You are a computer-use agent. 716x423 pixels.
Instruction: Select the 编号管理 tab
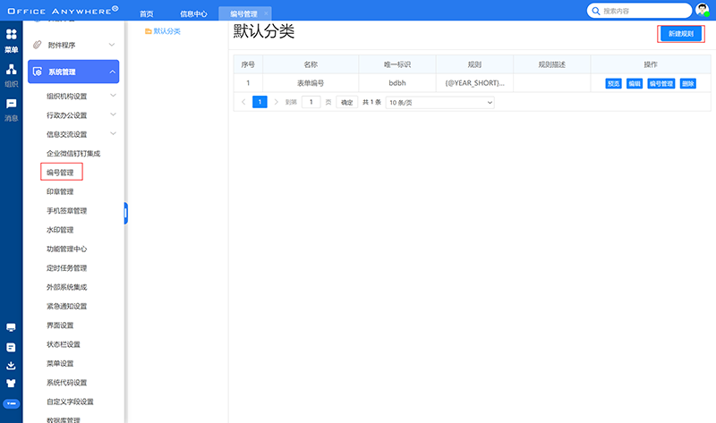(243, 13)
